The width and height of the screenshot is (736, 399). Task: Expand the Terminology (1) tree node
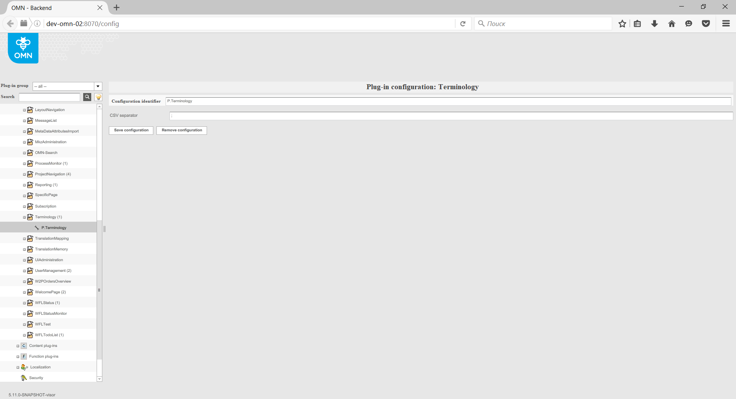(24, 217)
